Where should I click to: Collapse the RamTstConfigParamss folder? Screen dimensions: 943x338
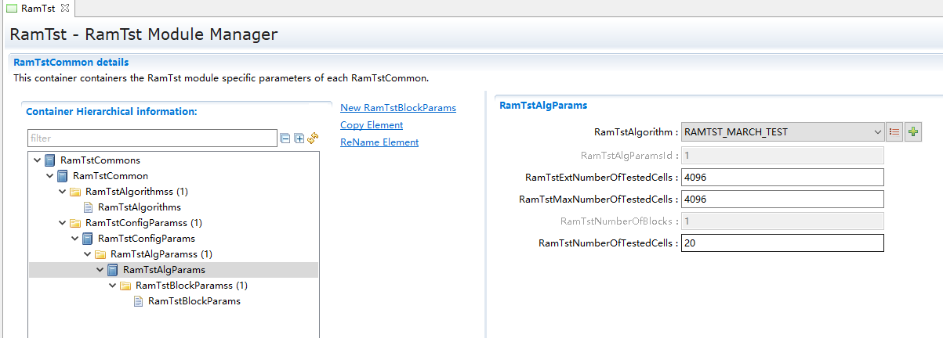[x=63, y=223]
